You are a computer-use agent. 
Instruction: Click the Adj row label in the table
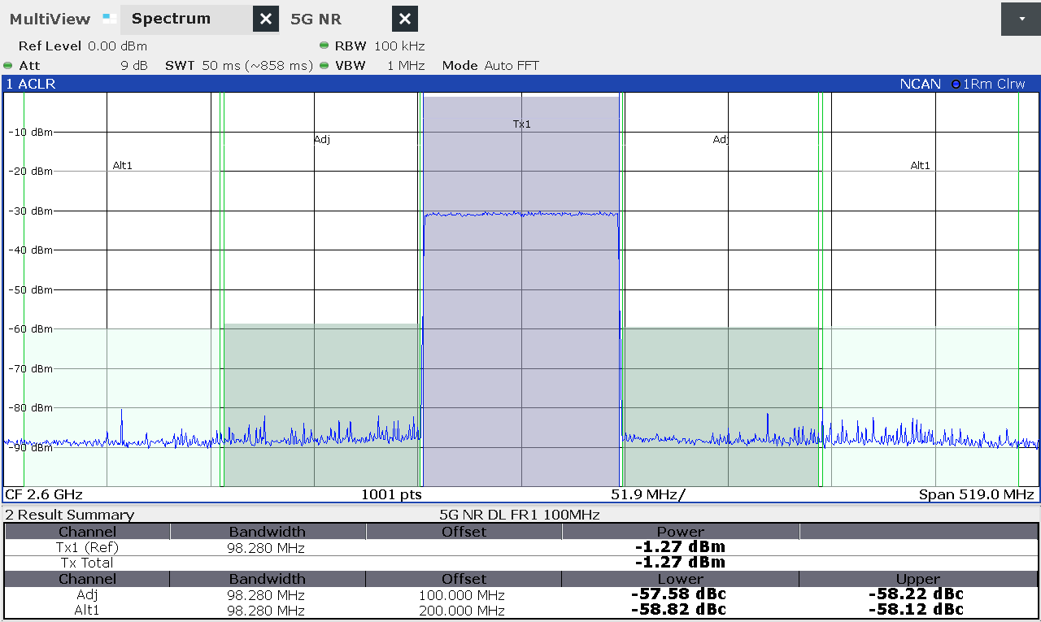click(x=87, y=594)
